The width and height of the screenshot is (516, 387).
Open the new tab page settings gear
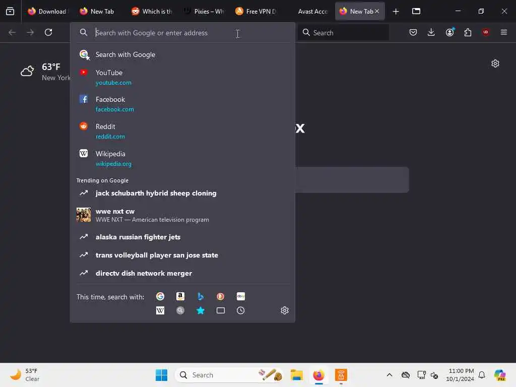[495, 63]
